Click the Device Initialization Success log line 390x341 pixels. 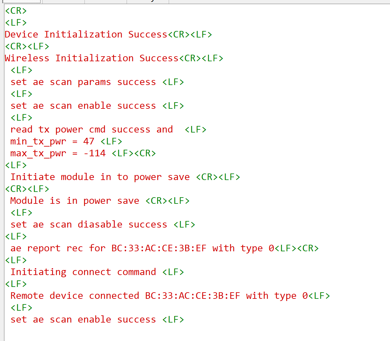[x=86, y=34]
